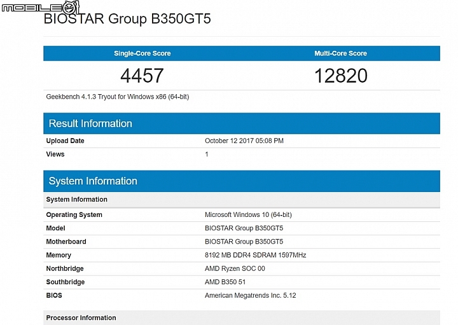Click the Model label
This screenshot has height=325, width=458.
coord(55,228)
